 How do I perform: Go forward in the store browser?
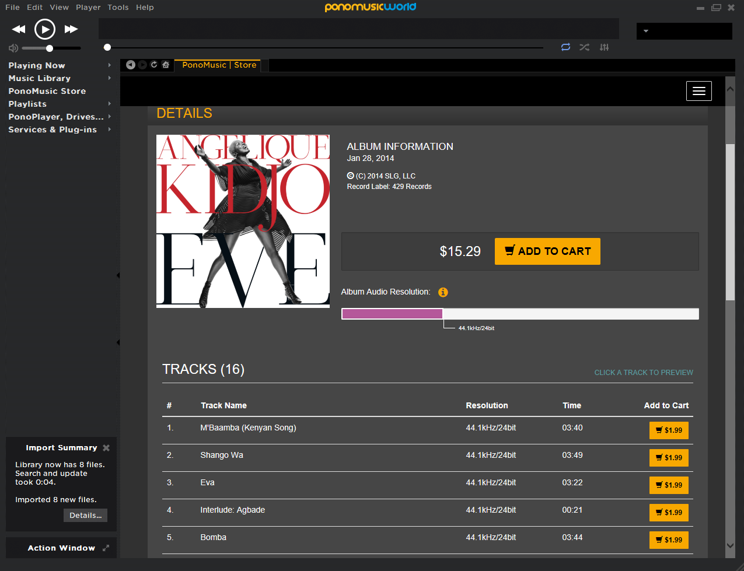pos(142,65)
